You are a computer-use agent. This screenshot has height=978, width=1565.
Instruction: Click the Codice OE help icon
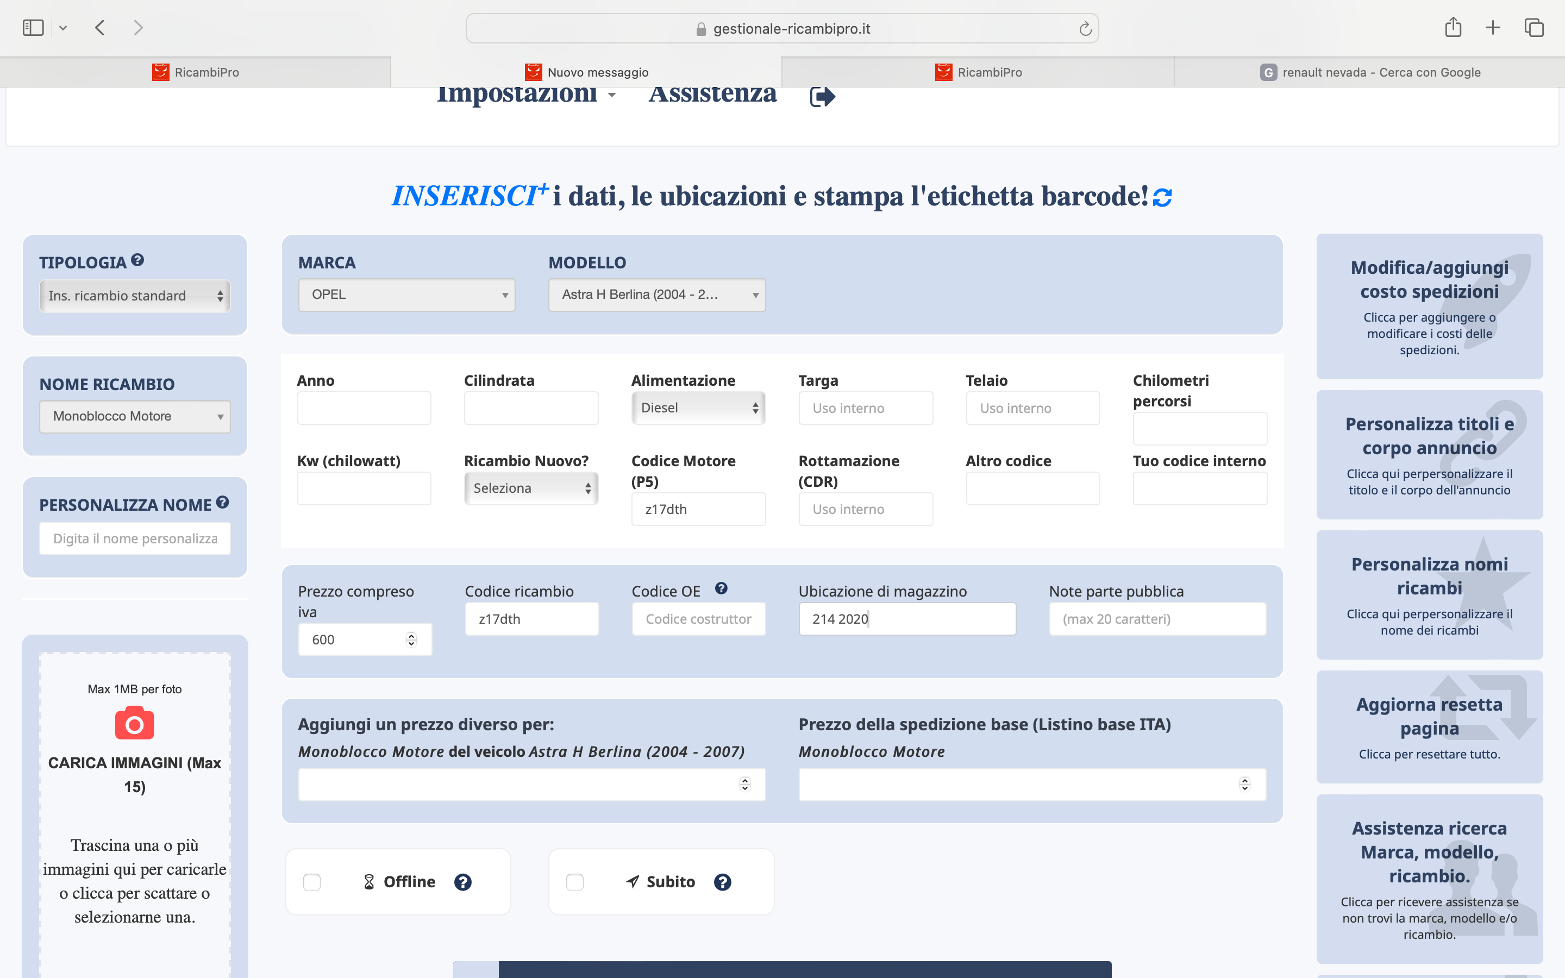(x=721, y=588)
